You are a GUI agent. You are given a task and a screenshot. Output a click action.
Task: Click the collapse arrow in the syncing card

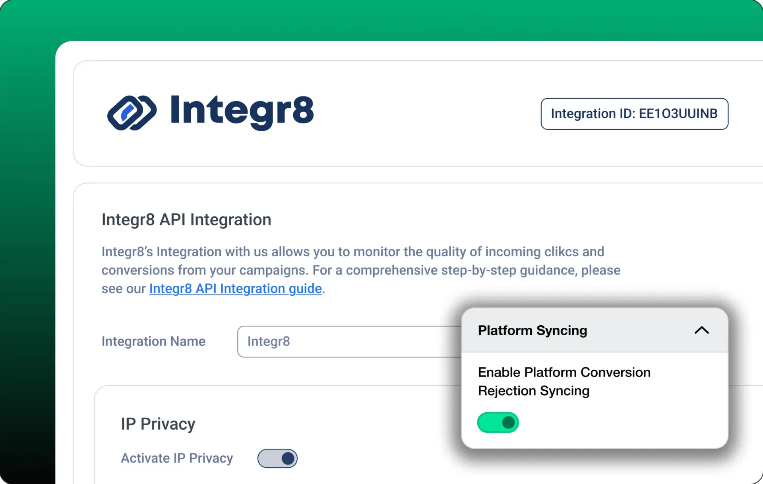(702, 330)
